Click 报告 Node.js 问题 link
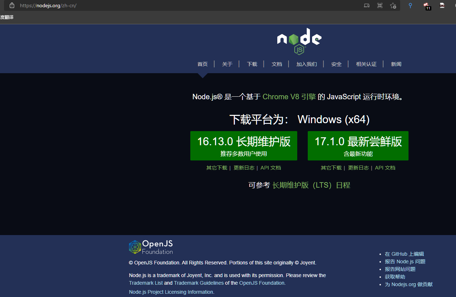Screen dimensions: 456x297 (x=405, y=262)
